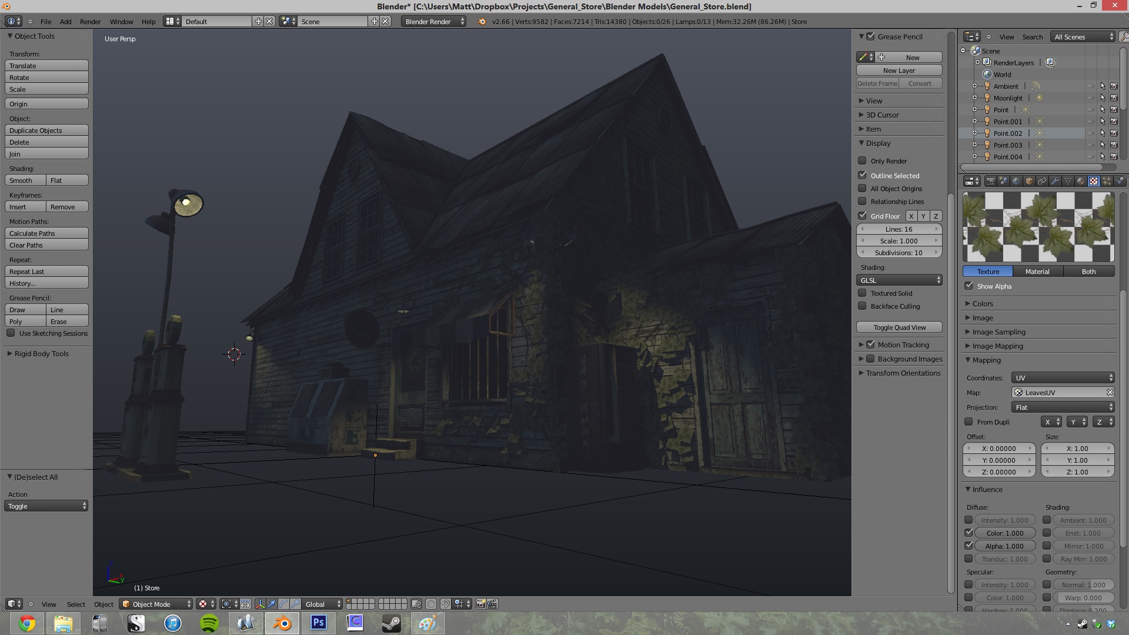Image resolution: width=1129 pixels, height=635 pixels.
Task: Enable Backface Culling checkbox
Action: pyautogui.click(x=862, y=306)
